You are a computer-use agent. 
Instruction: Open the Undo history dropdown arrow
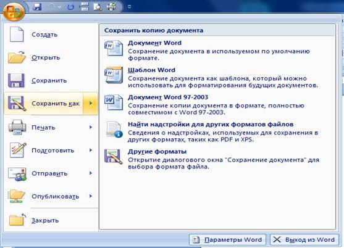coord(59,7)
